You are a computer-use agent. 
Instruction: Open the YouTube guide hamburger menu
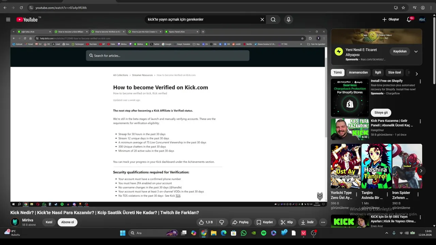(8, 19)
